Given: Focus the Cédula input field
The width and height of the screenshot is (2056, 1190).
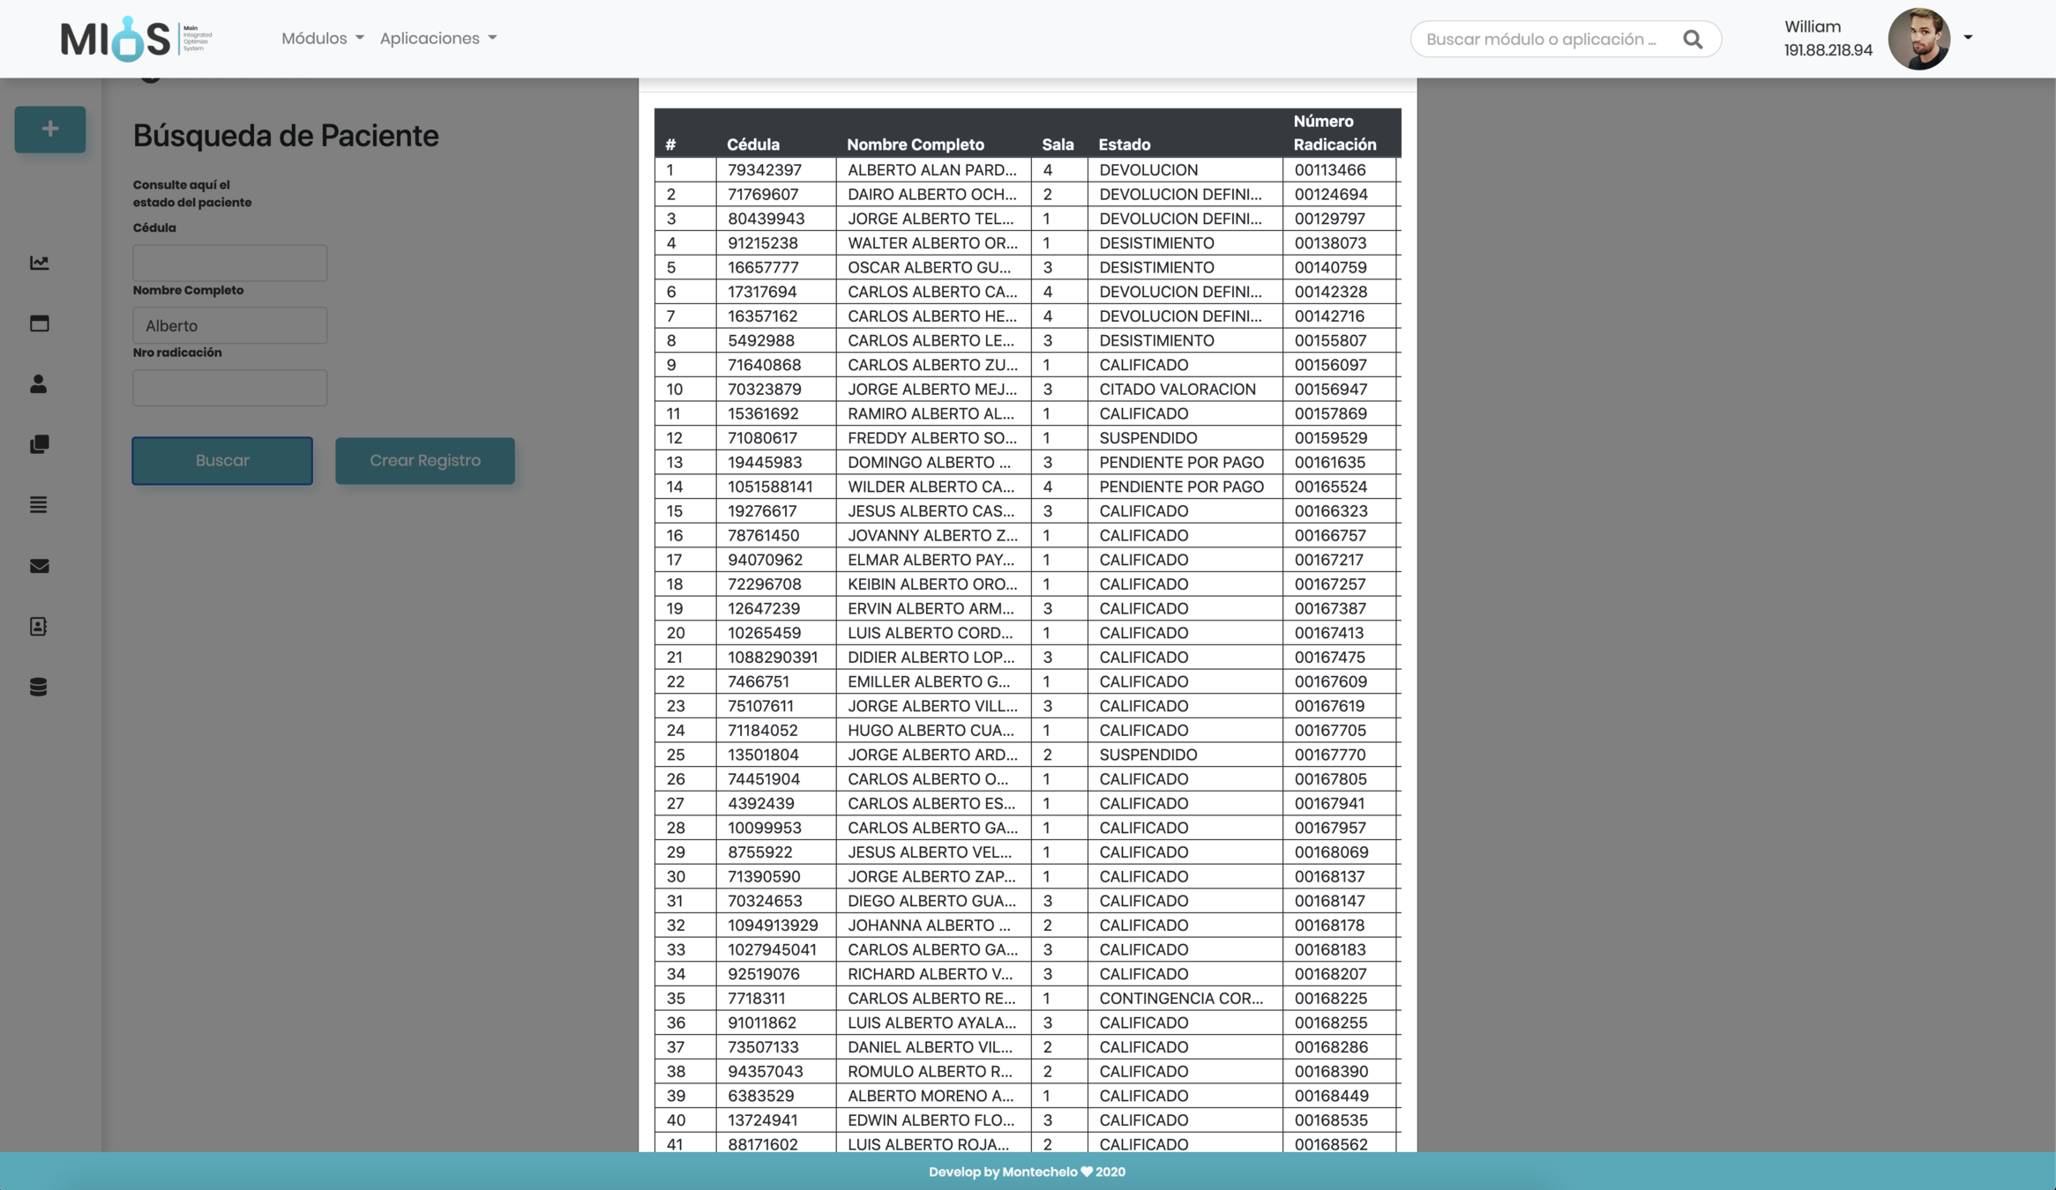Looking at the screenshot, I should click(229, 263).
